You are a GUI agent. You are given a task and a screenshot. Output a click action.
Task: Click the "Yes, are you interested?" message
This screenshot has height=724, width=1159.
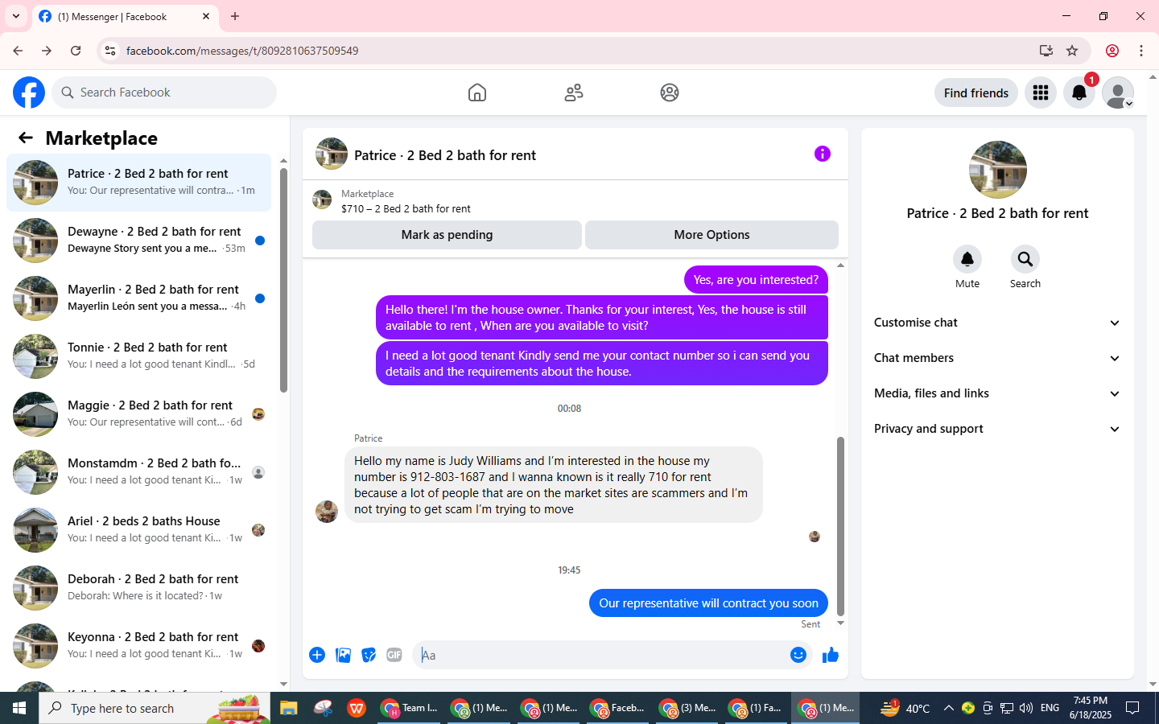(756, 280)
